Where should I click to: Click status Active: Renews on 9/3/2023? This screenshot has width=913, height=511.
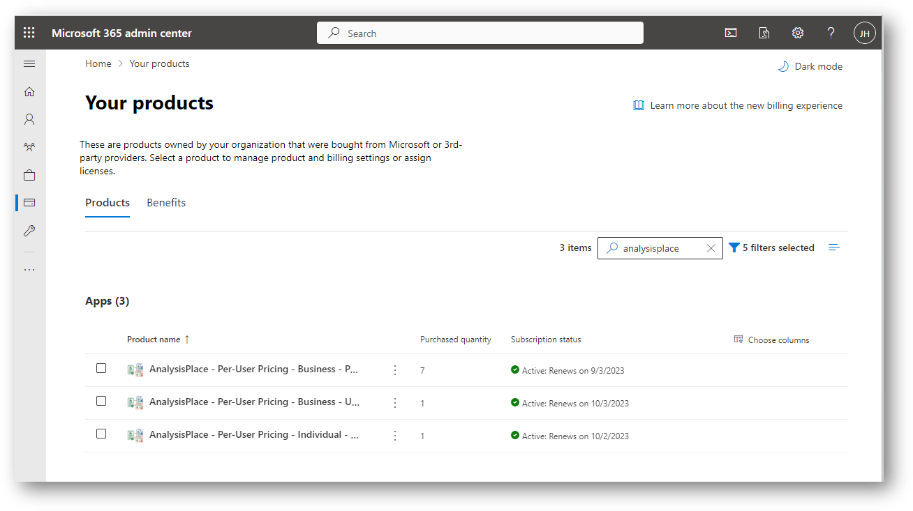[x=573, y=370]
